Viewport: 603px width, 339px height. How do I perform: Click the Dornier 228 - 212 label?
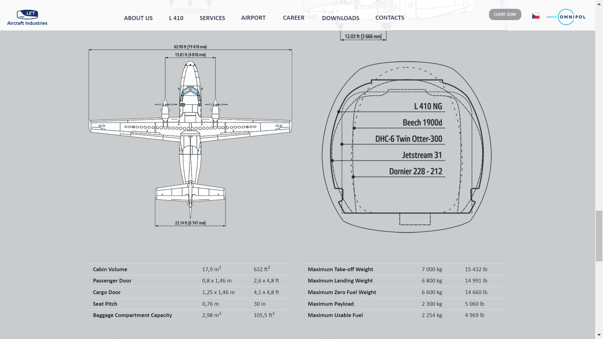415,171
